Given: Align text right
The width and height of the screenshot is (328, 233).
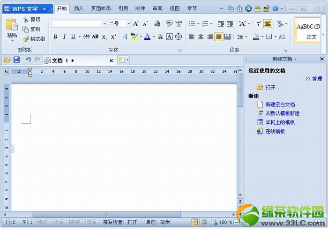Looking at the screenshot, I should 210,37.
